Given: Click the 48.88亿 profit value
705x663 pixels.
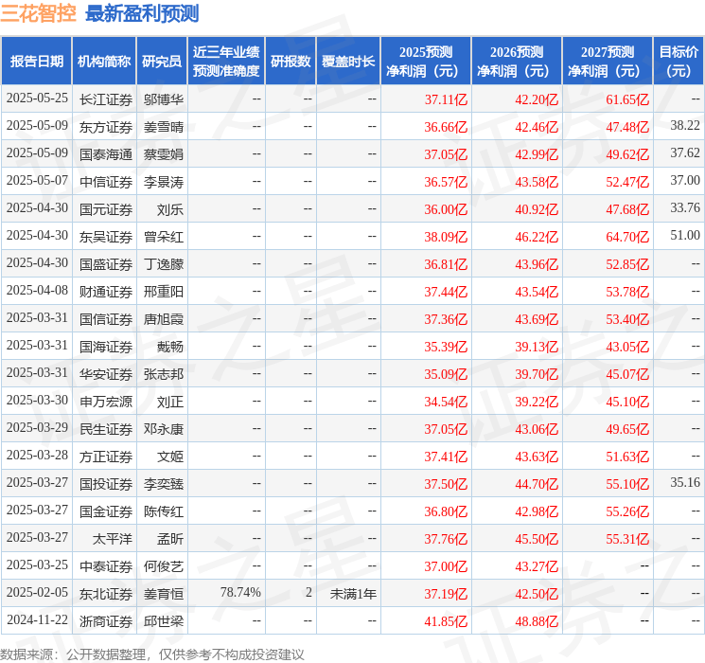Looking at the screenshot, I should click(537, 621).
